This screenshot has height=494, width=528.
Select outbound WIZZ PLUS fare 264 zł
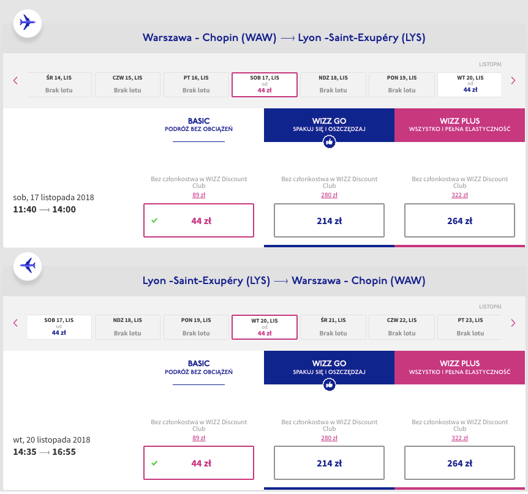tap(459, 221)
